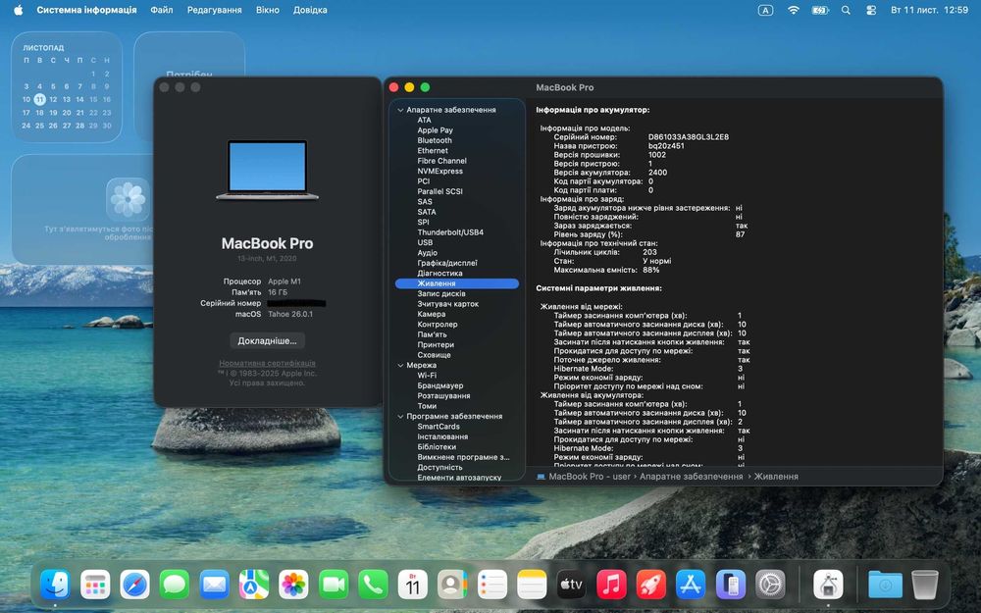Select Брандмауер in the sidebar
Image resolution: width=981 pixels, height=613 pixels.
click(439, 385)
